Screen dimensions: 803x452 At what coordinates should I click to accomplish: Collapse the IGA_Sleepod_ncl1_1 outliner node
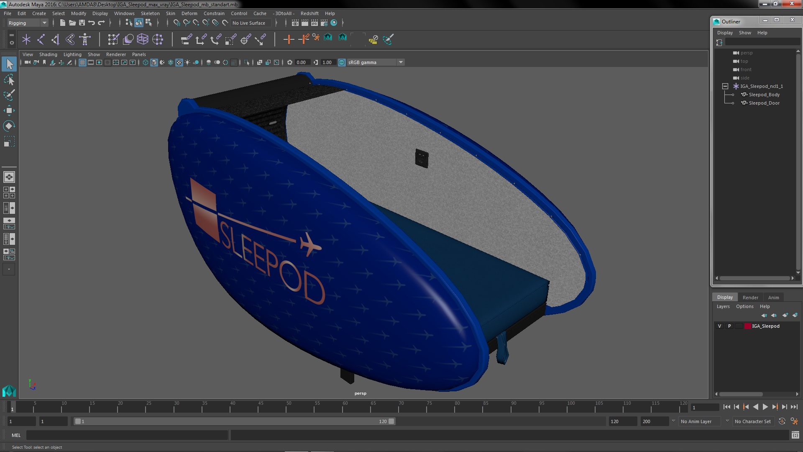point(725,86)
